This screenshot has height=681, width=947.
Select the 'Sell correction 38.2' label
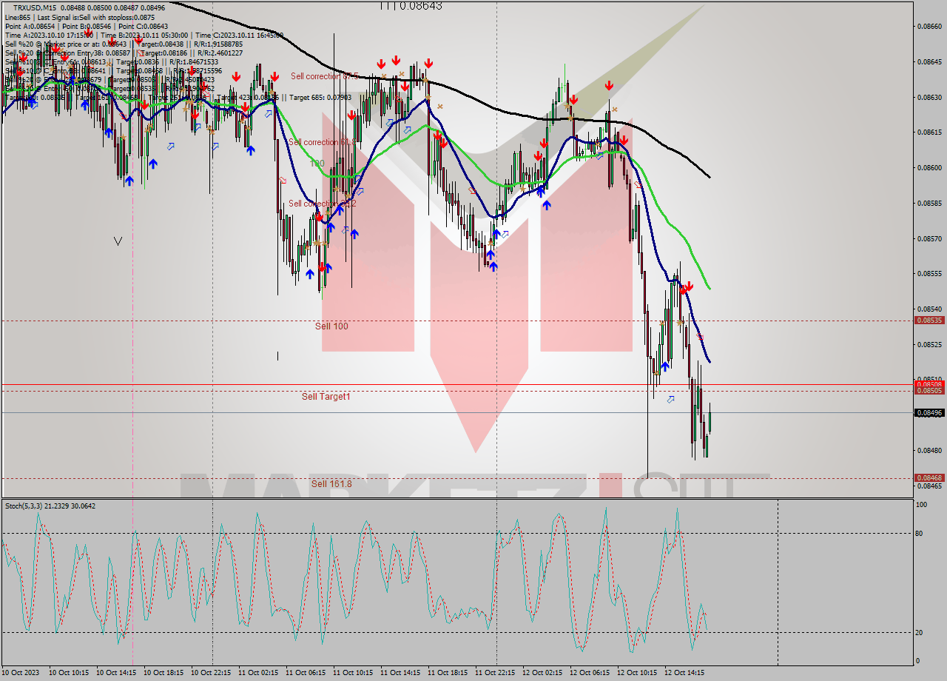tap(323, 204)
